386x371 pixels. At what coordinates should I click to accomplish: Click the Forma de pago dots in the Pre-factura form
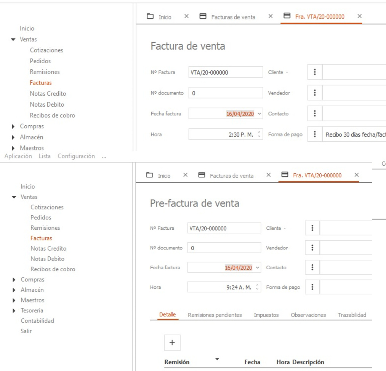pos(312,287)
